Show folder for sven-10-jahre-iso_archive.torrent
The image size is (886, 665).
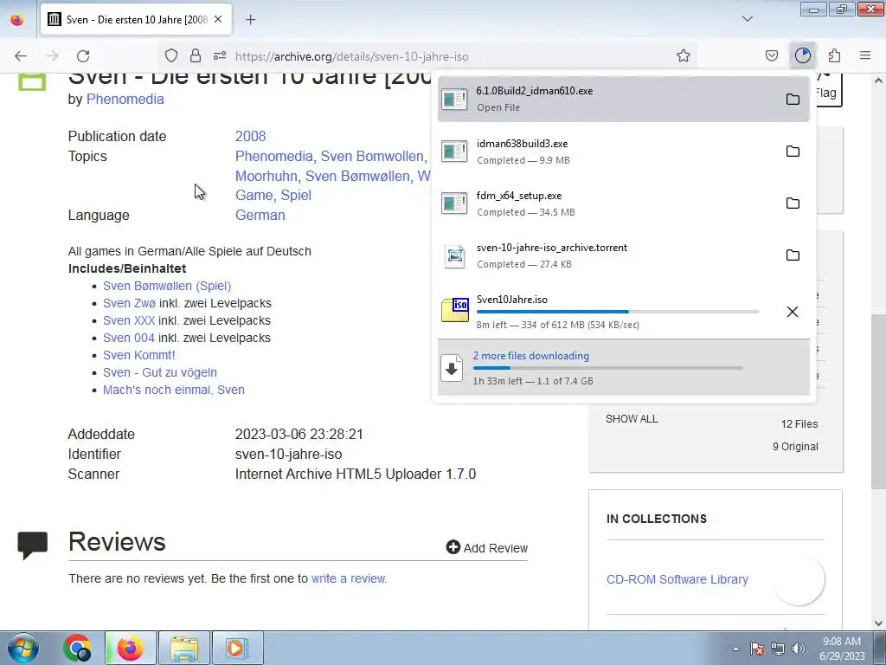coord(793,255)
